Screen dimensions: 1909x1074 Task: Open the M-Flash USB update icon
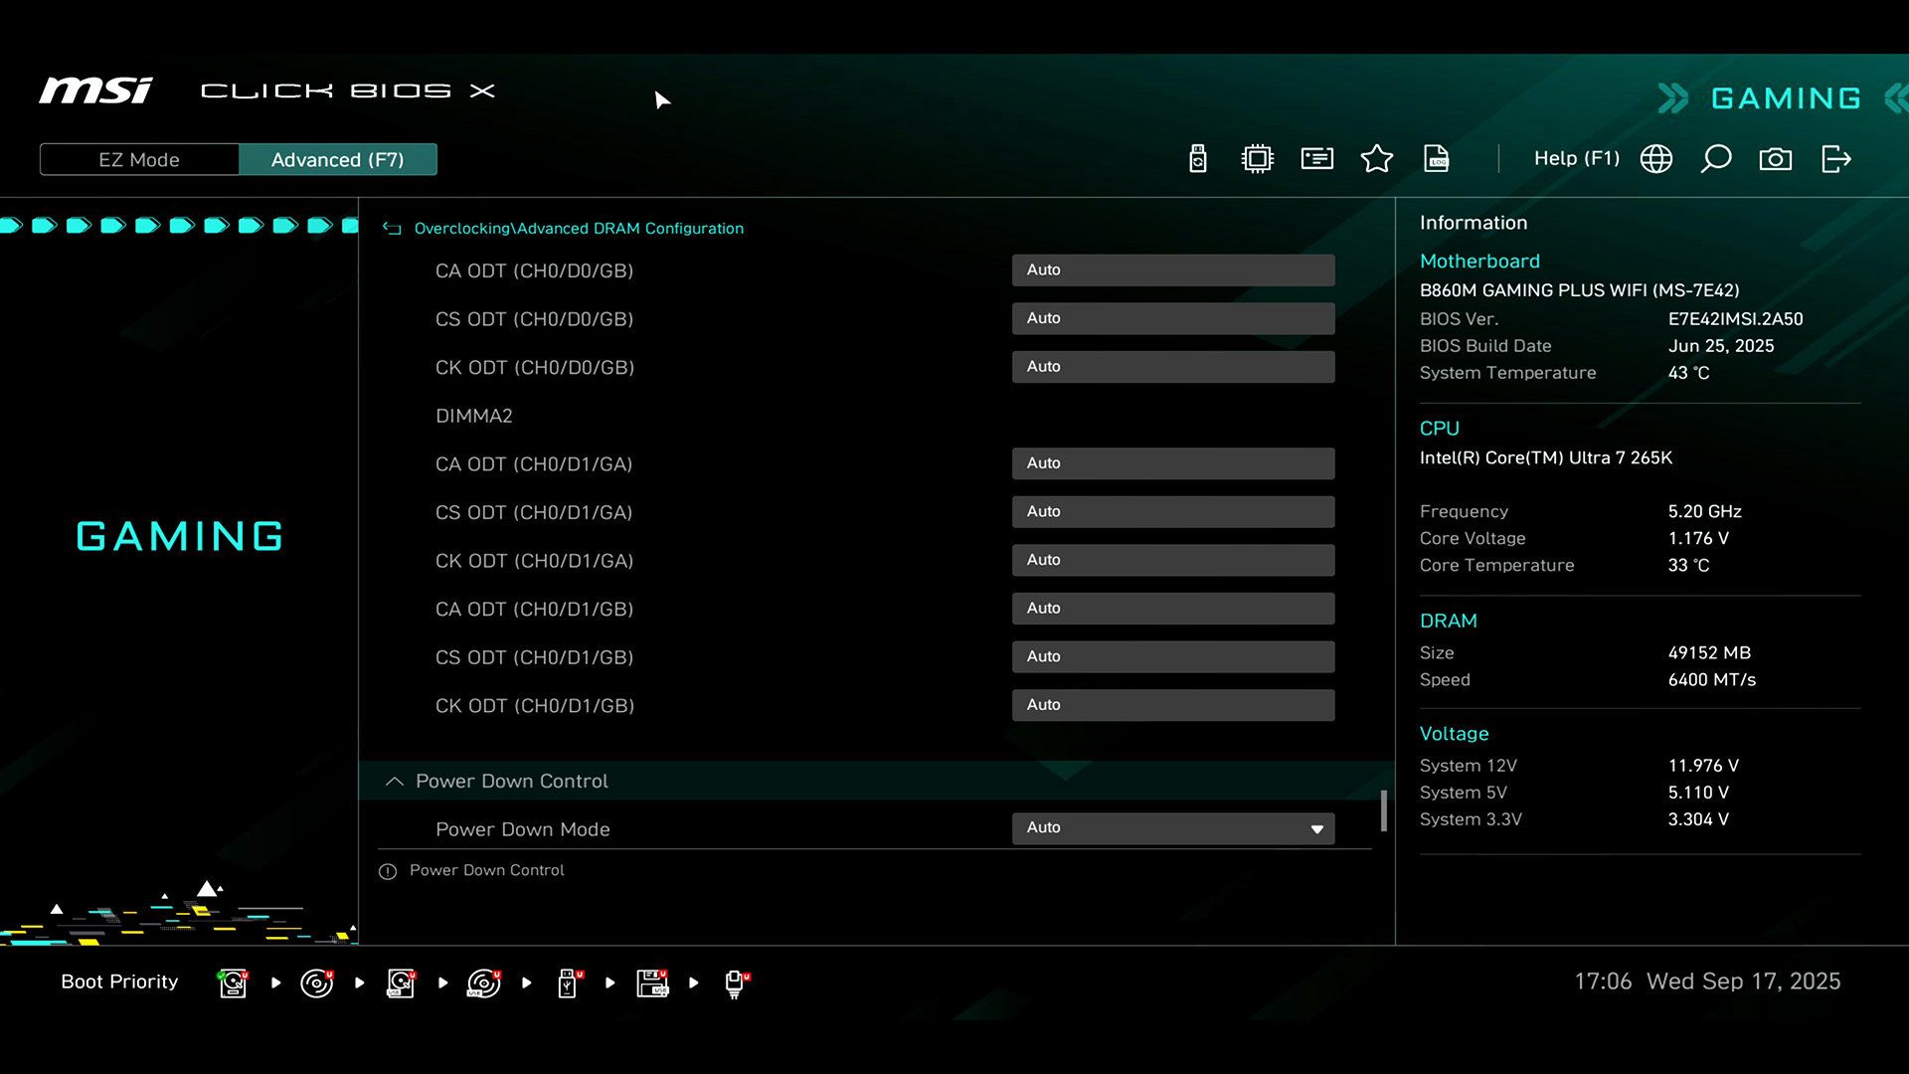1198,159
